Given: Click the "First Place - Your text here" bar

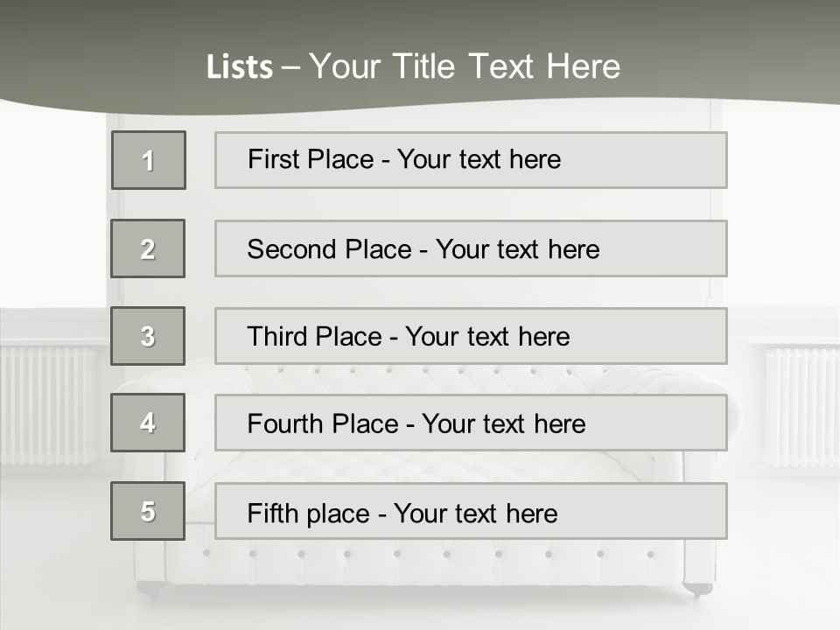Looking at the screenshot, I should 471,160.
